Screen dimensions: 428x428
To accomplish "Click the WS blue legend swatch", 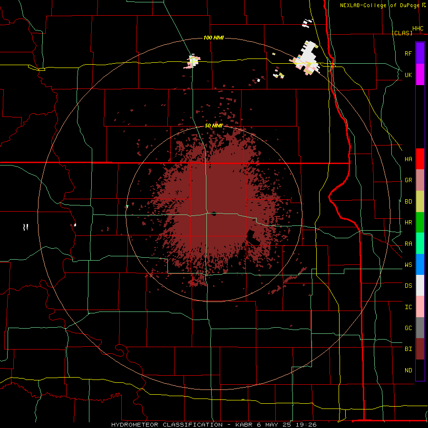I will 420,264.
